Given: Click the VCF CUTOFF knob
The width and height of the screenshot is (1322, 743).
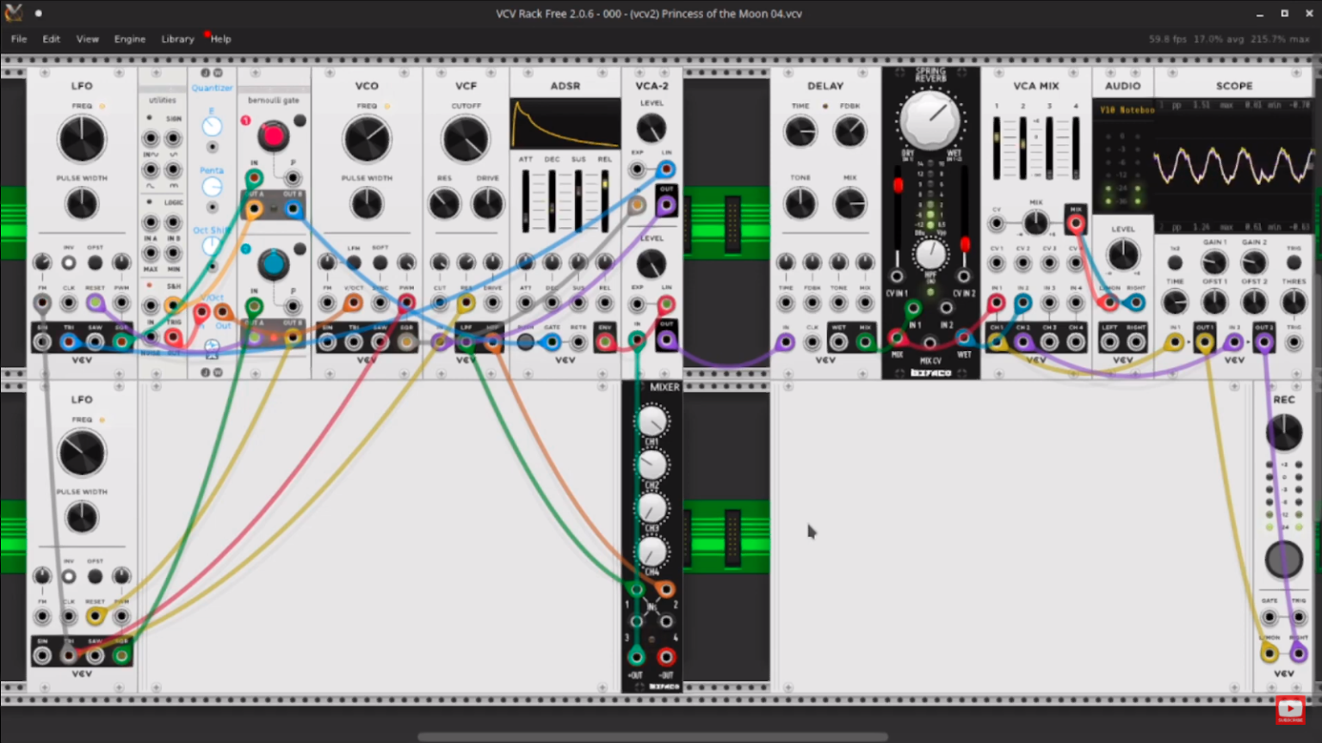Looking at the screenshot, I should [466, 139].
